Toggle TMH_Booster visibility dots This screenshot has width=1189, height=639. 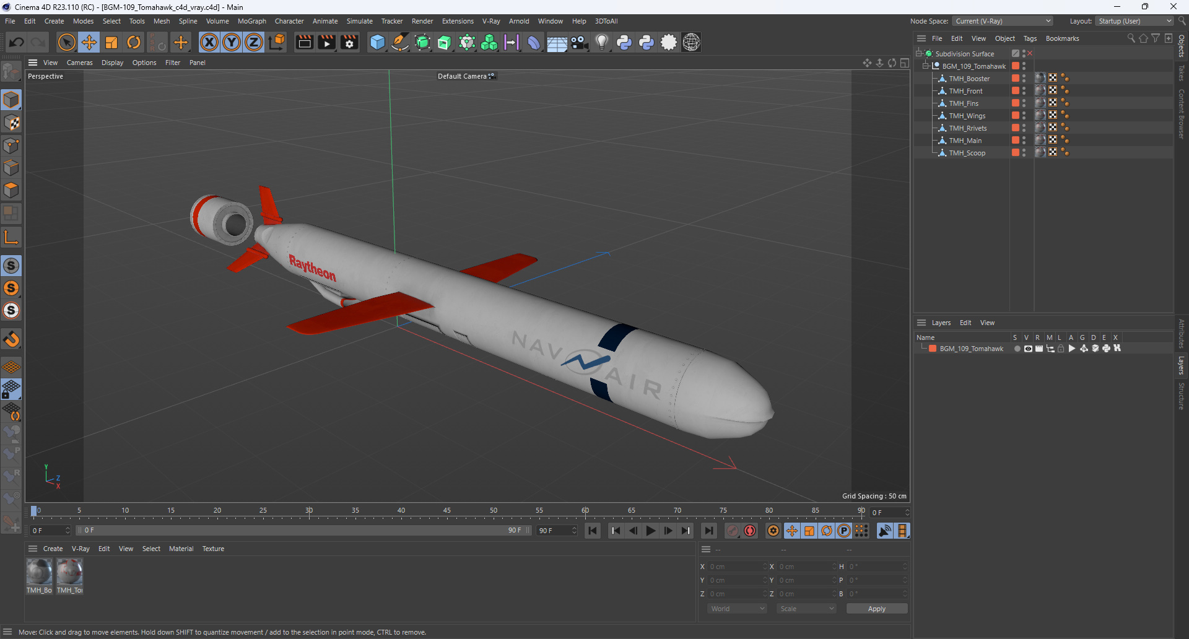pos(1024,78)
